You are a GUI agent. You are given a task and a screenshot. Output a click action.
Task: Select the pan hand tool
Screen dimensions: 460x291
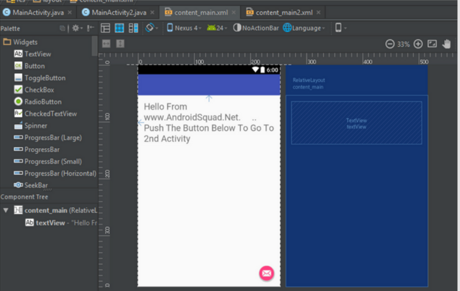(447, 44)
